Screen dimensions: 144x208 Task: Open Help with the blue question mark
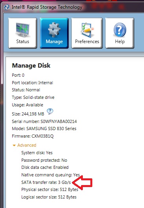click(120, 33)
